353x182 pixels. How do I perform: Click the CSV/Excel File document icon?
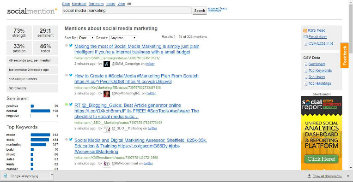[305, 44]
